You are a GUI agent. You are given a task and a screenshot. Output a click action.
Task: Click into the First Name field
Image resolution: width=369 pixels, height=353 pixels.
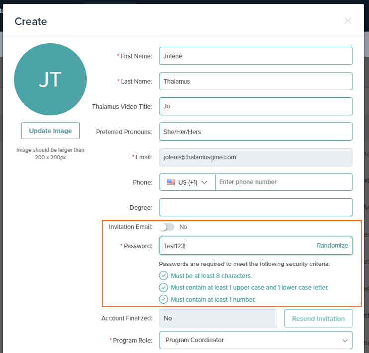(256, 56)
